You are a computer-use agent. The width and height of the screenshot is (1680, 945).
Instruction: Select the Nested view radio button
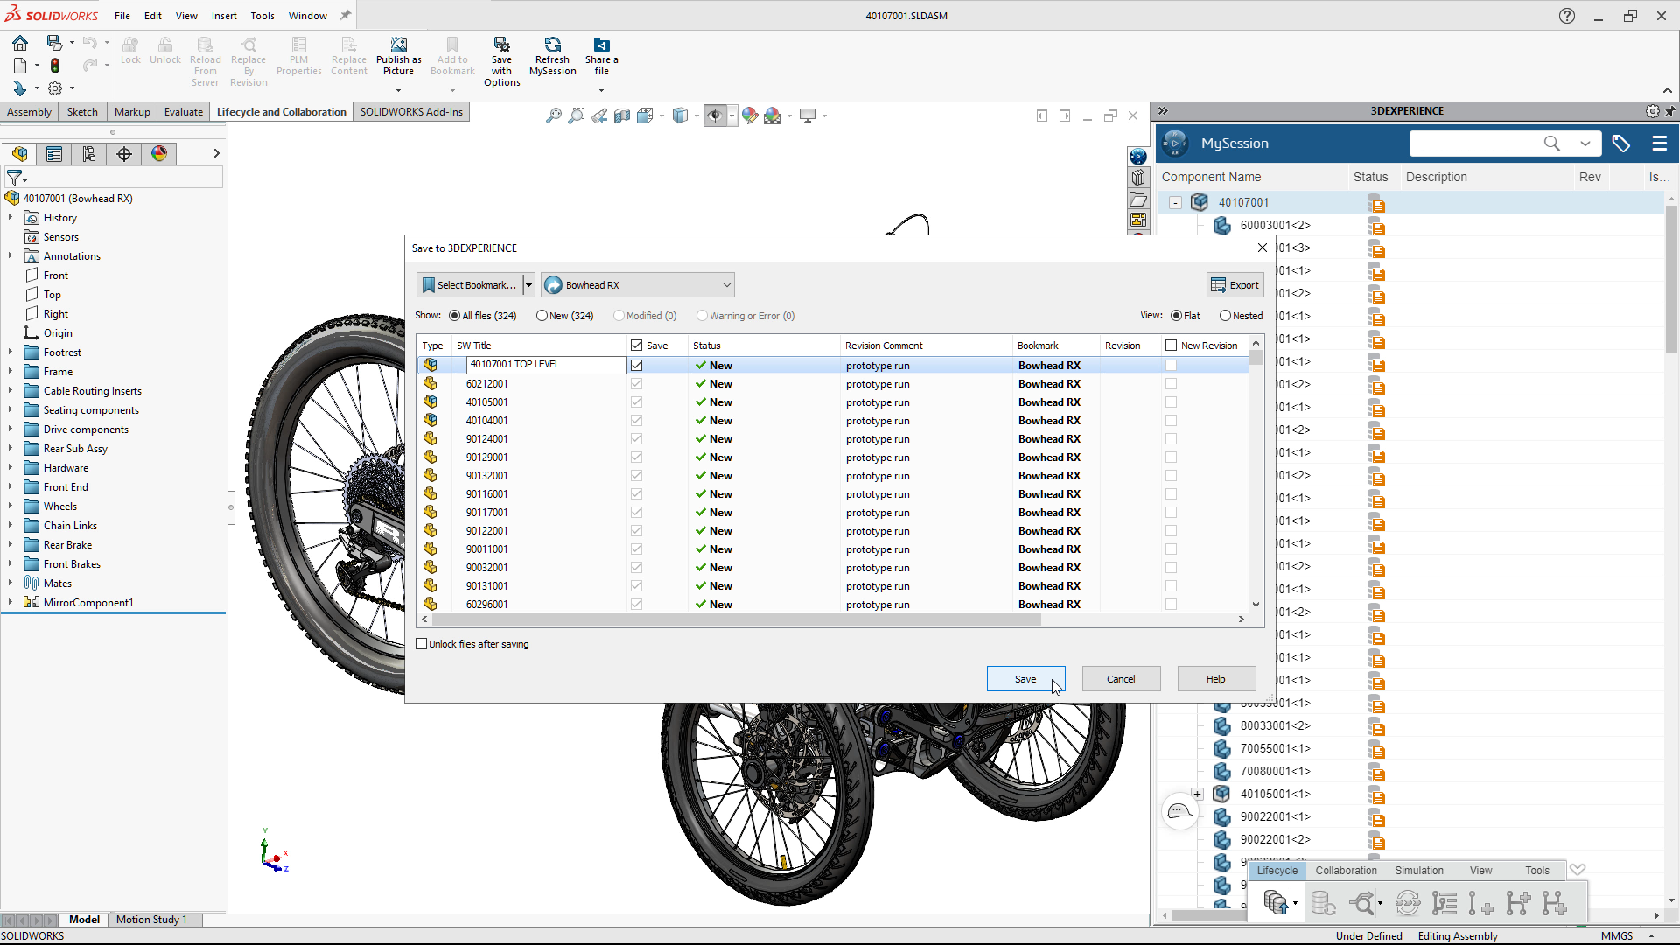click(x=1225, y=316)
